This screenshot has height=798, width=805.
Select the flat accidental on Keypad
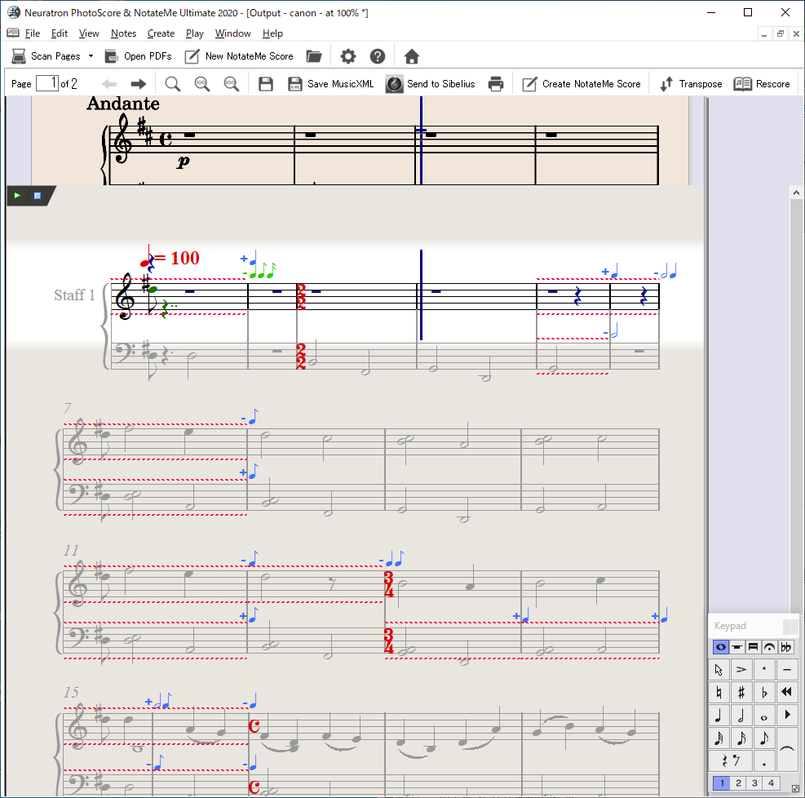764,693
